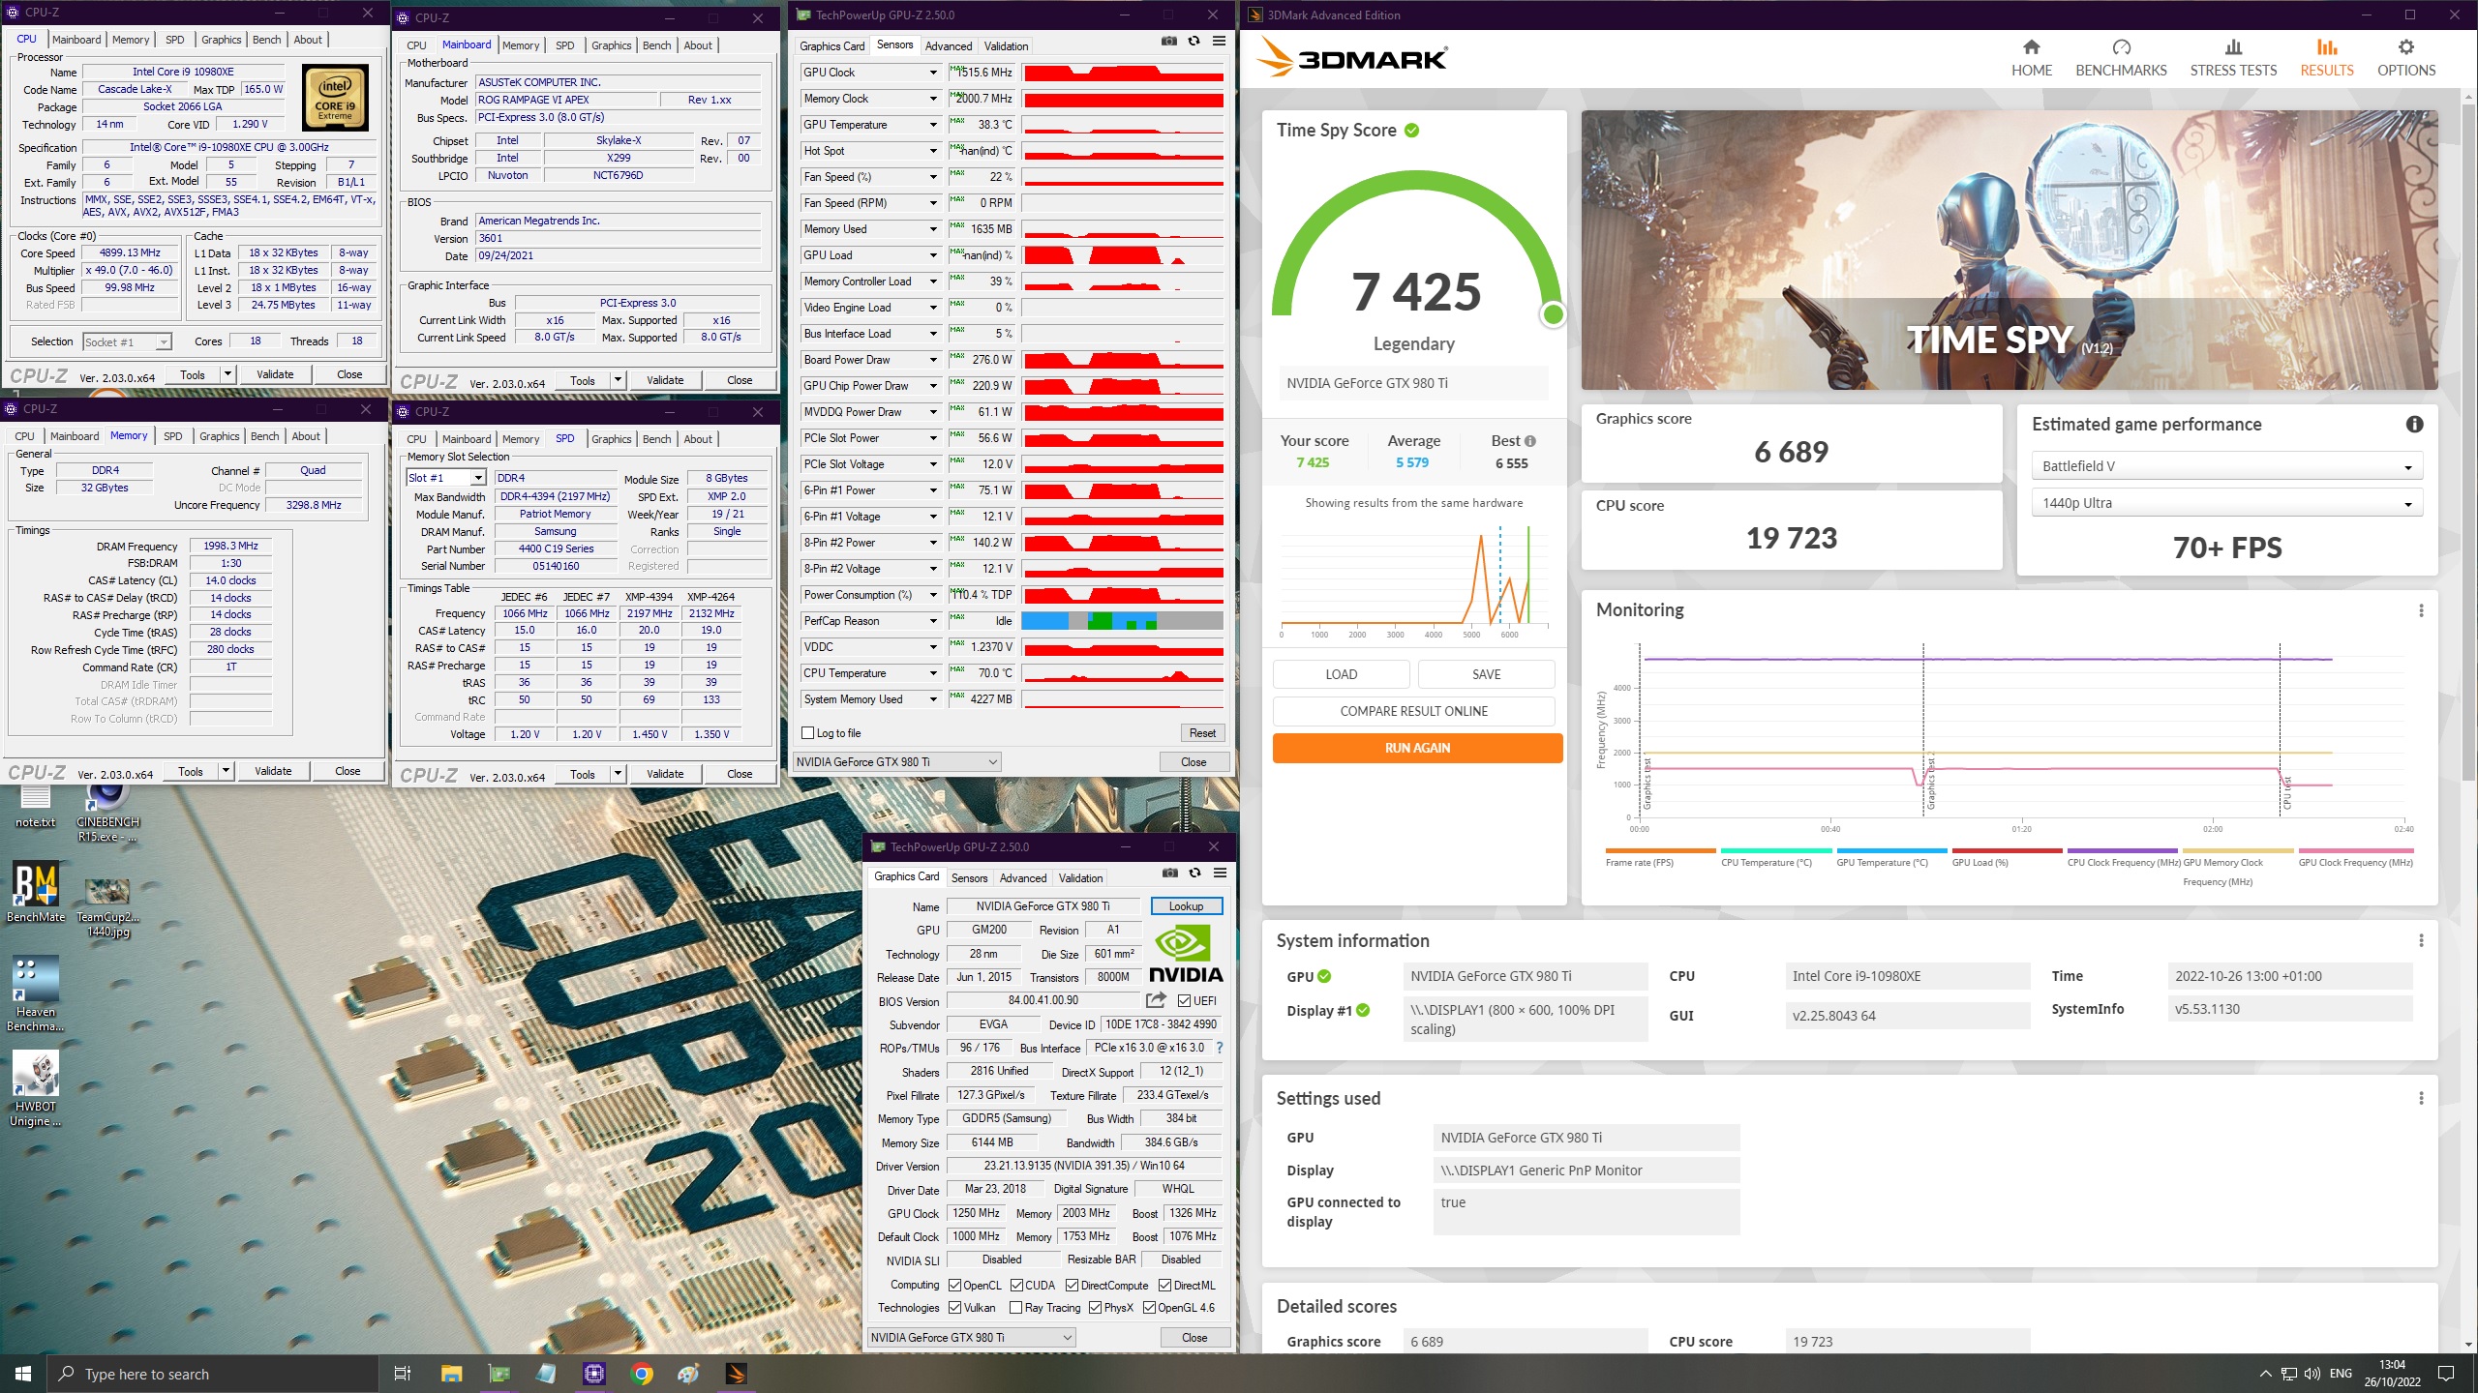Click the PerfCap Reason color bar graph

click(x=1122, y=621)
